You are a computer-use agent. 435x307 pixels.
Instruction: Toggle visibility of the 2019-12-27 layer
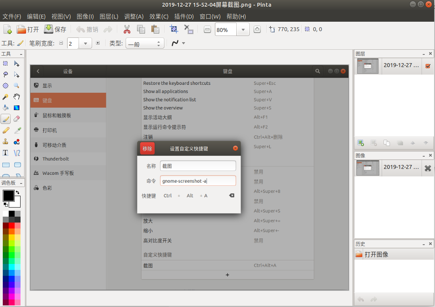428,66
